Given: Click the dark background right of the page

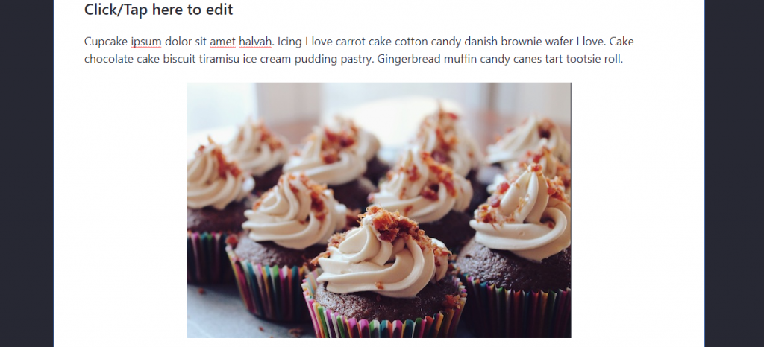Looking at the screenshot, I should pyautogui.click(x=734, y=173).
